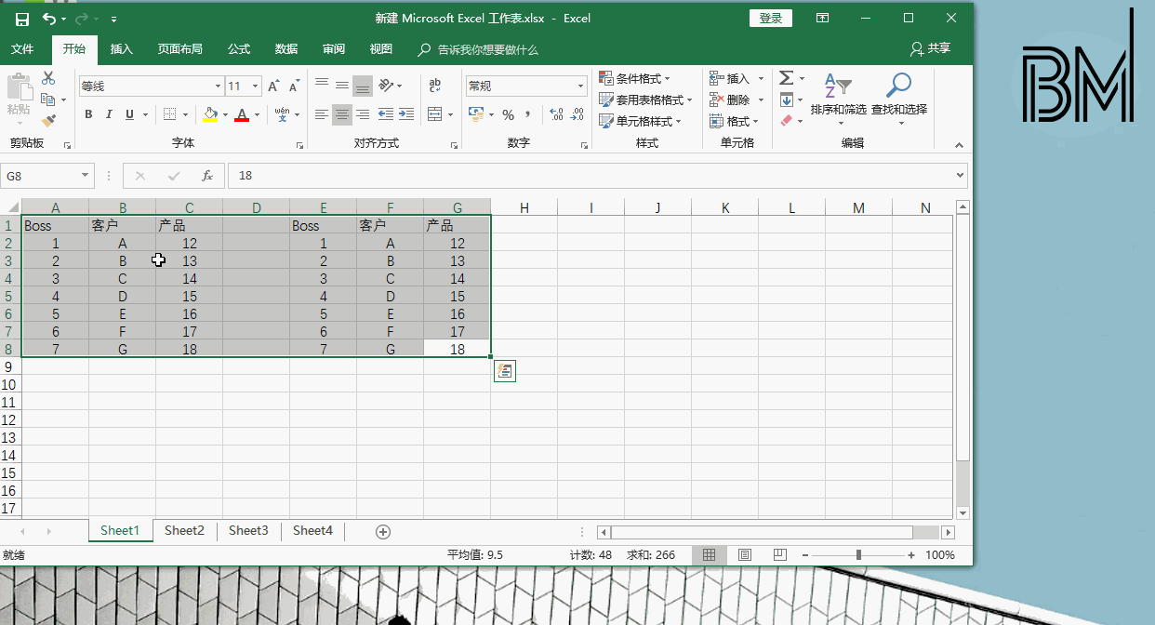The height and width of the screenshot is (625, 1155).
Task: Toggle Italic formatting
Action: [x=109, y=114]
